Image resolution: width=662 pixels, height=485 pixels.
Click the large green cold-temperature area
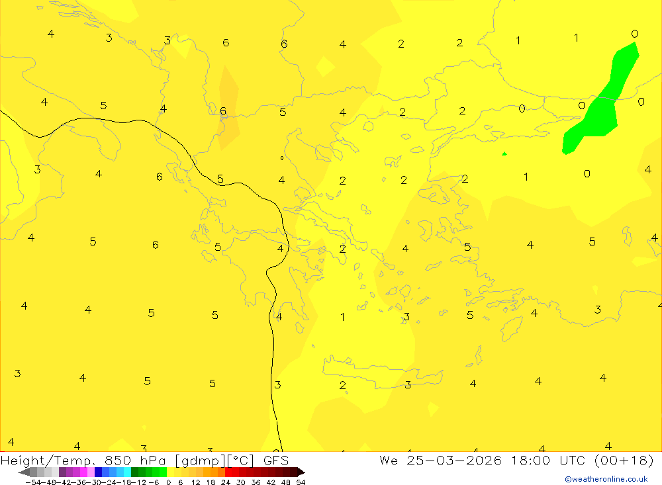click(x=602, y=110)
